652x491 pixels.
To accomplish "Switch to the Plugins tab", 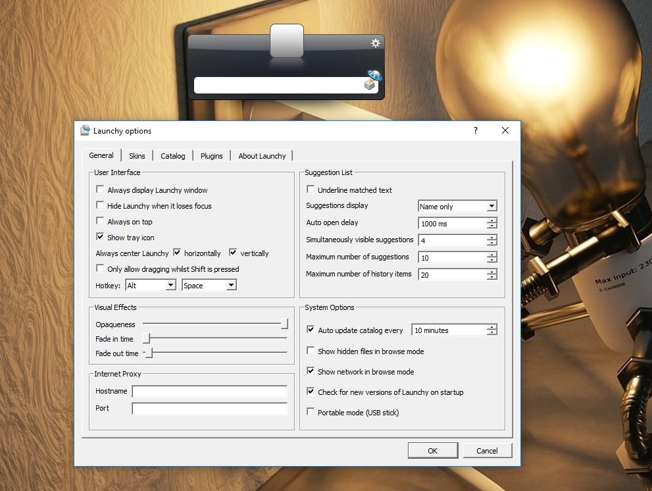I will (211, 156).
